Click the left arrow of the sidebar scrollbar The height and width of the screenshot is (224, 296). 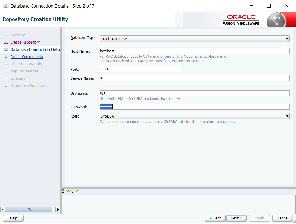click(2, 209)
